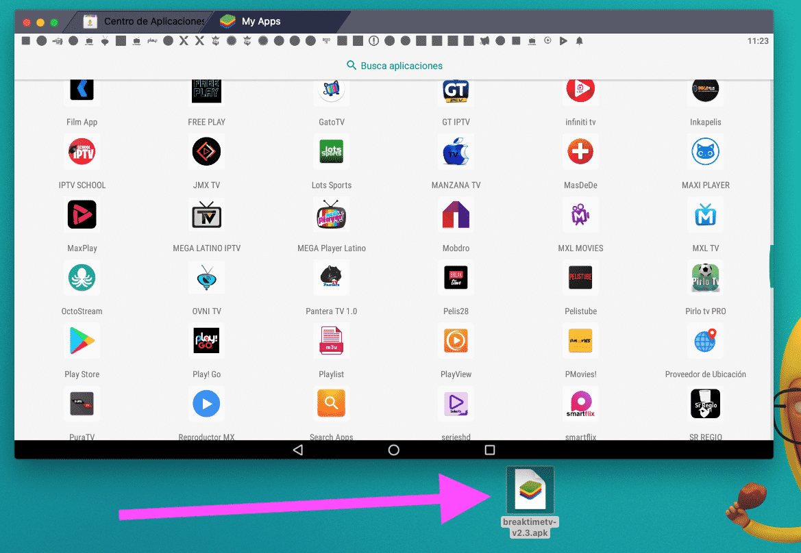
Task: Open the PlayView app icon
Action: [x=456, y=342]
